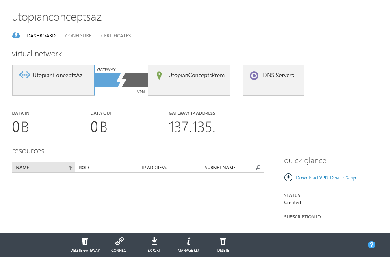Sort resources by the NAME column
The height and width of the screenshot is (257, 390).
point(43,168)
